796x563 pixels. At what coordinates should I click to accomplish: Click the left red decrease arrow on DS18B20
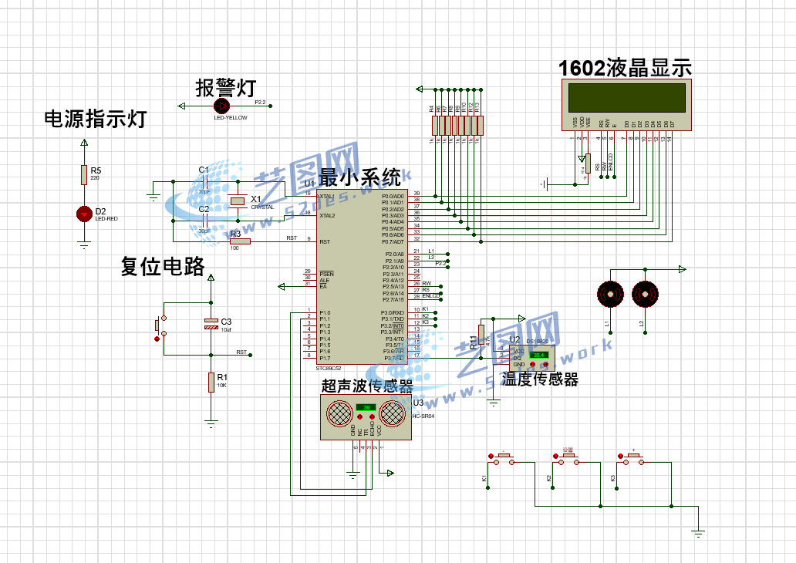click(532, 365)
